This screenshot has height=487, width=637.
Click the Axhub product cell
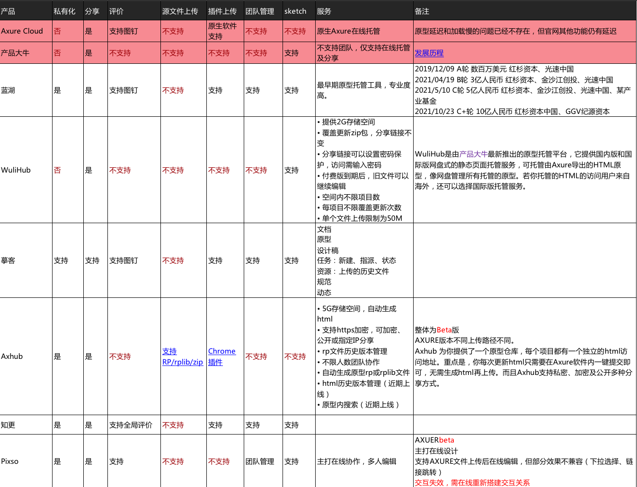[x=26, y=357]
